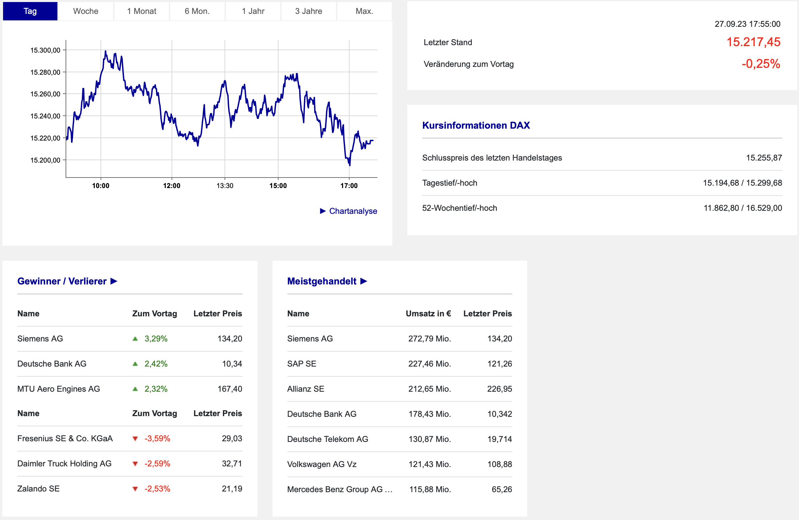The height and width of the screenshot is (520, 799).
Task: Switch to the 1 Jahr tab
Action: [x=253, y=11]
